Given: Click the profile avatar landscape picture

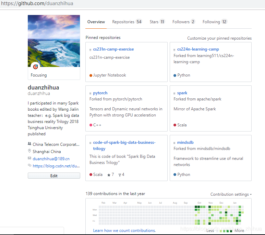Looking at the screenshot, I should tap(54, 41).
